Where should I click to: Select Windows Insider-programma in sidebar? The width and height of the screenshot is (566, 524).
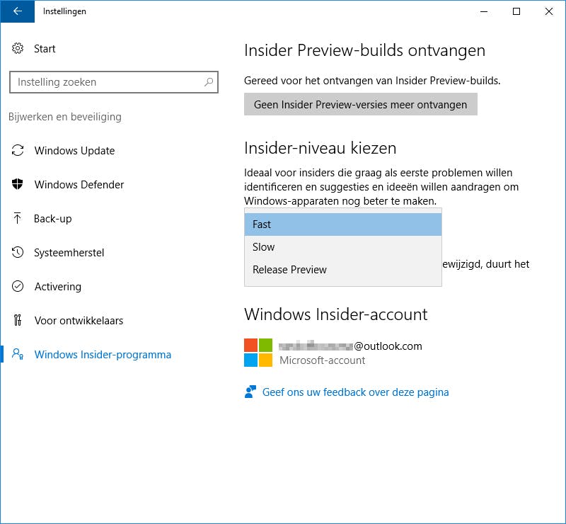[103, 354]
